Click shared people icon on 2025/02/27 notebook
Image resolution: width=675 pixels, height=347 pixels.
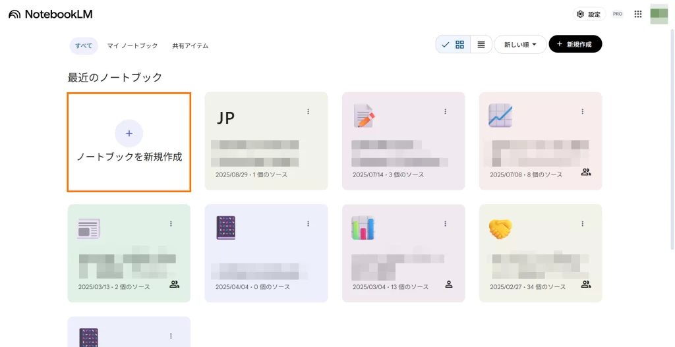pos(586,284)
